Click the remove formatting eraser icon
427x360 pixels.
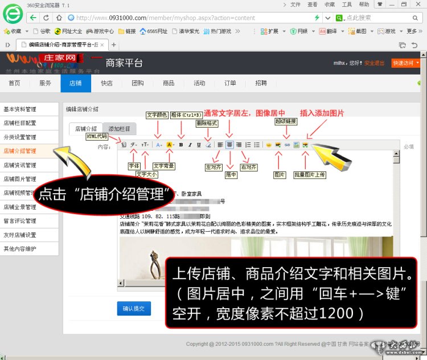point(208,145)
